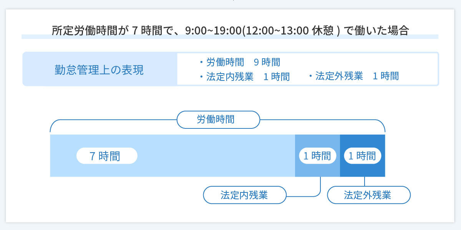Select the 法定内残業 1時間 bullet in top panel
Viewport: 461px width, 230px height.
(x=245, y=76)
